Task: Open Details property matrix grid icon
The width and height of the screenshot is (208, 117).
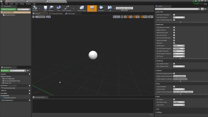Action: [x=202, y=9]
